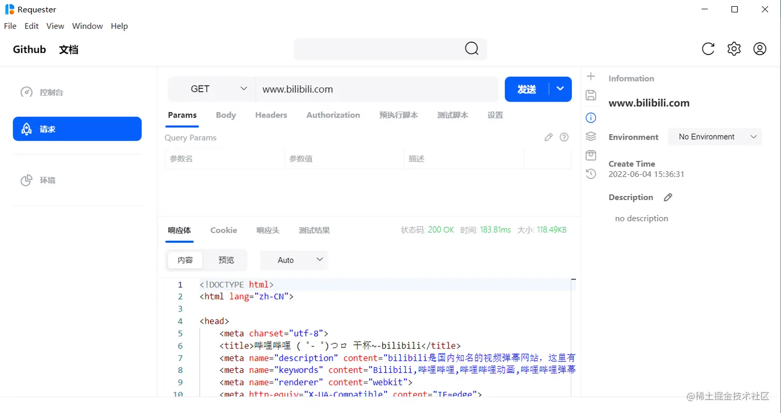The width and height of the screenshot is (781, 413).
Task: Click the 参数名 parameter name cell
Action: (225, 159)
